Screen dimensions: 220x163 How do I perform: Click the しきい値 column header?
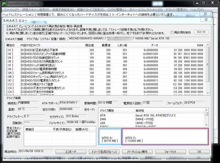120,45
